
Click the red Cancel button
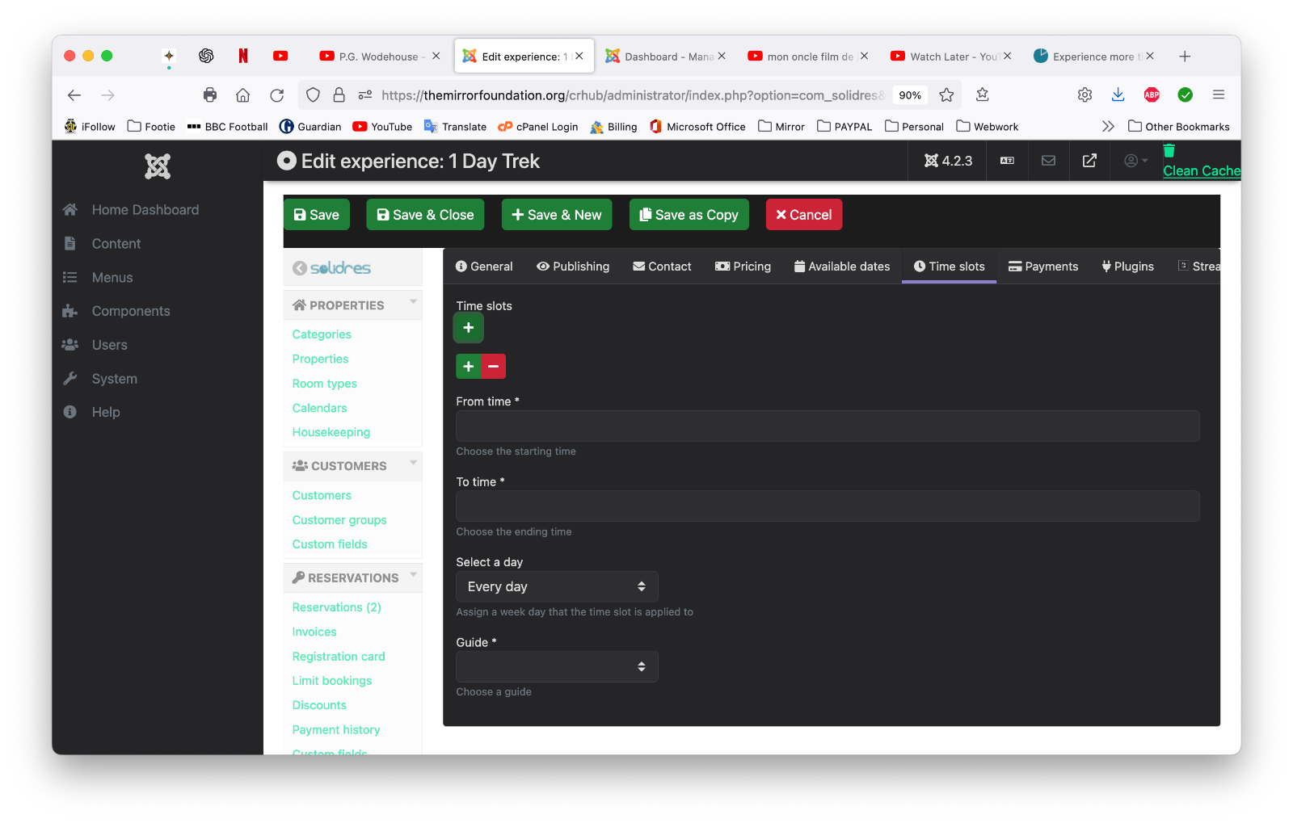[803, 215]
